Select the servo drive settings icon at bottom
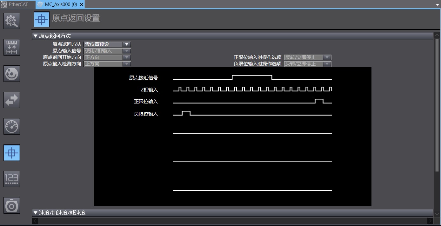 tap(11, 205)
